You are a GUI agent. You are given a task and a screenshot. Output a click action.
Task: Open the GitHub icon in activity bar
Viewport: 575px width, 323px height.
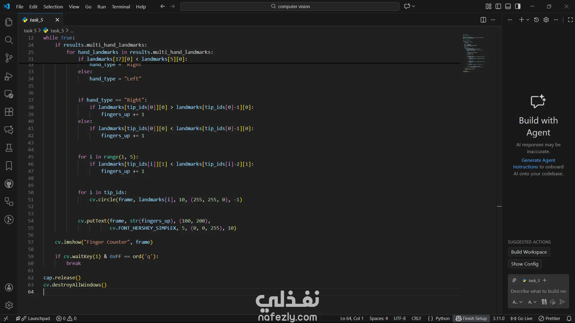(x=9, y=184)
